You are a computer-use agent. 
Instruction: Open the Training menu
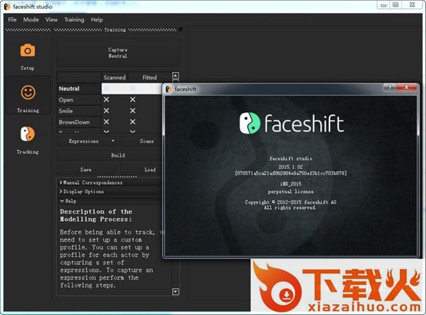pyautogui.click(x=74, y=20)
